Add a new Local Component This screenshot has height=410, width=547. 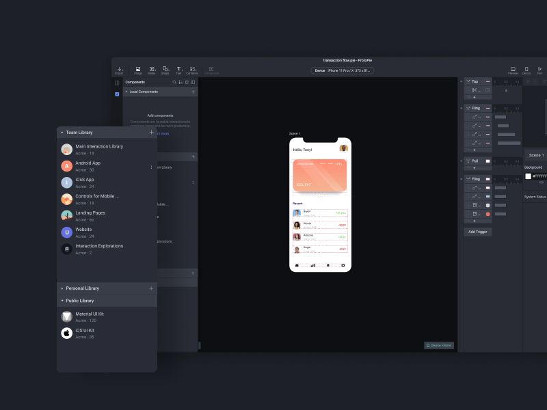[193, 92]
